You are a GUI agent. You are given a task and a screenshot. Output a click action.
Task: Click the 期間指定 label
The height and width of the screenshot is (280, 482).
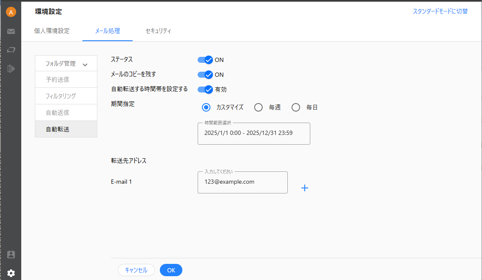(123, 104)
